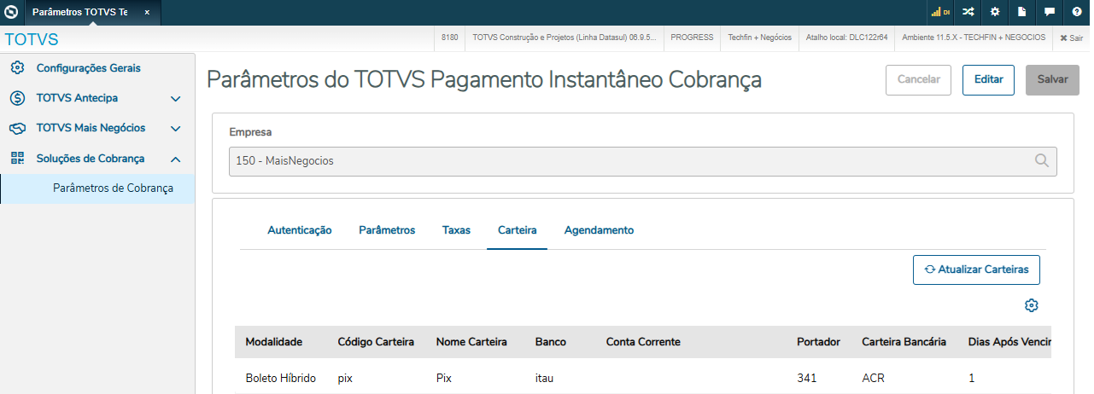Viewport: 1094px width, 394px height.
Task: Open the table column settings gear
Action: tap(1031, 305)
